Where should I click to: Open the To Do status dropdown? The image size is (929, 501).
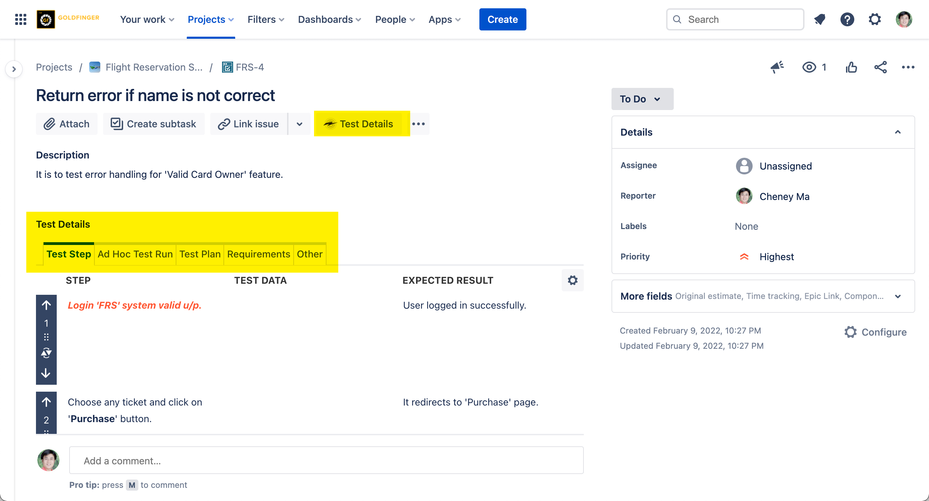(x=642, y=99)
